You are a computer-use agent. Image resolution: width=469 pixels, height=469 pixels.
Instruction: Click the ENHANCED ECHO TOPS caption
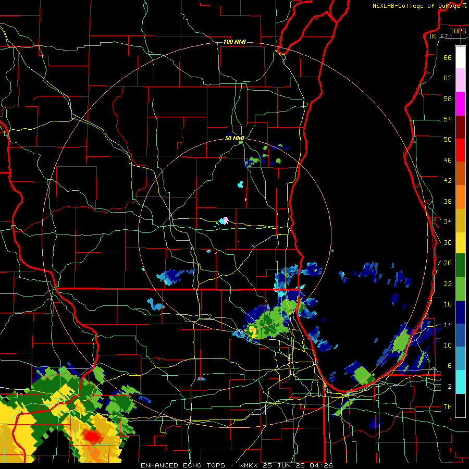click(x=183, y=465)
